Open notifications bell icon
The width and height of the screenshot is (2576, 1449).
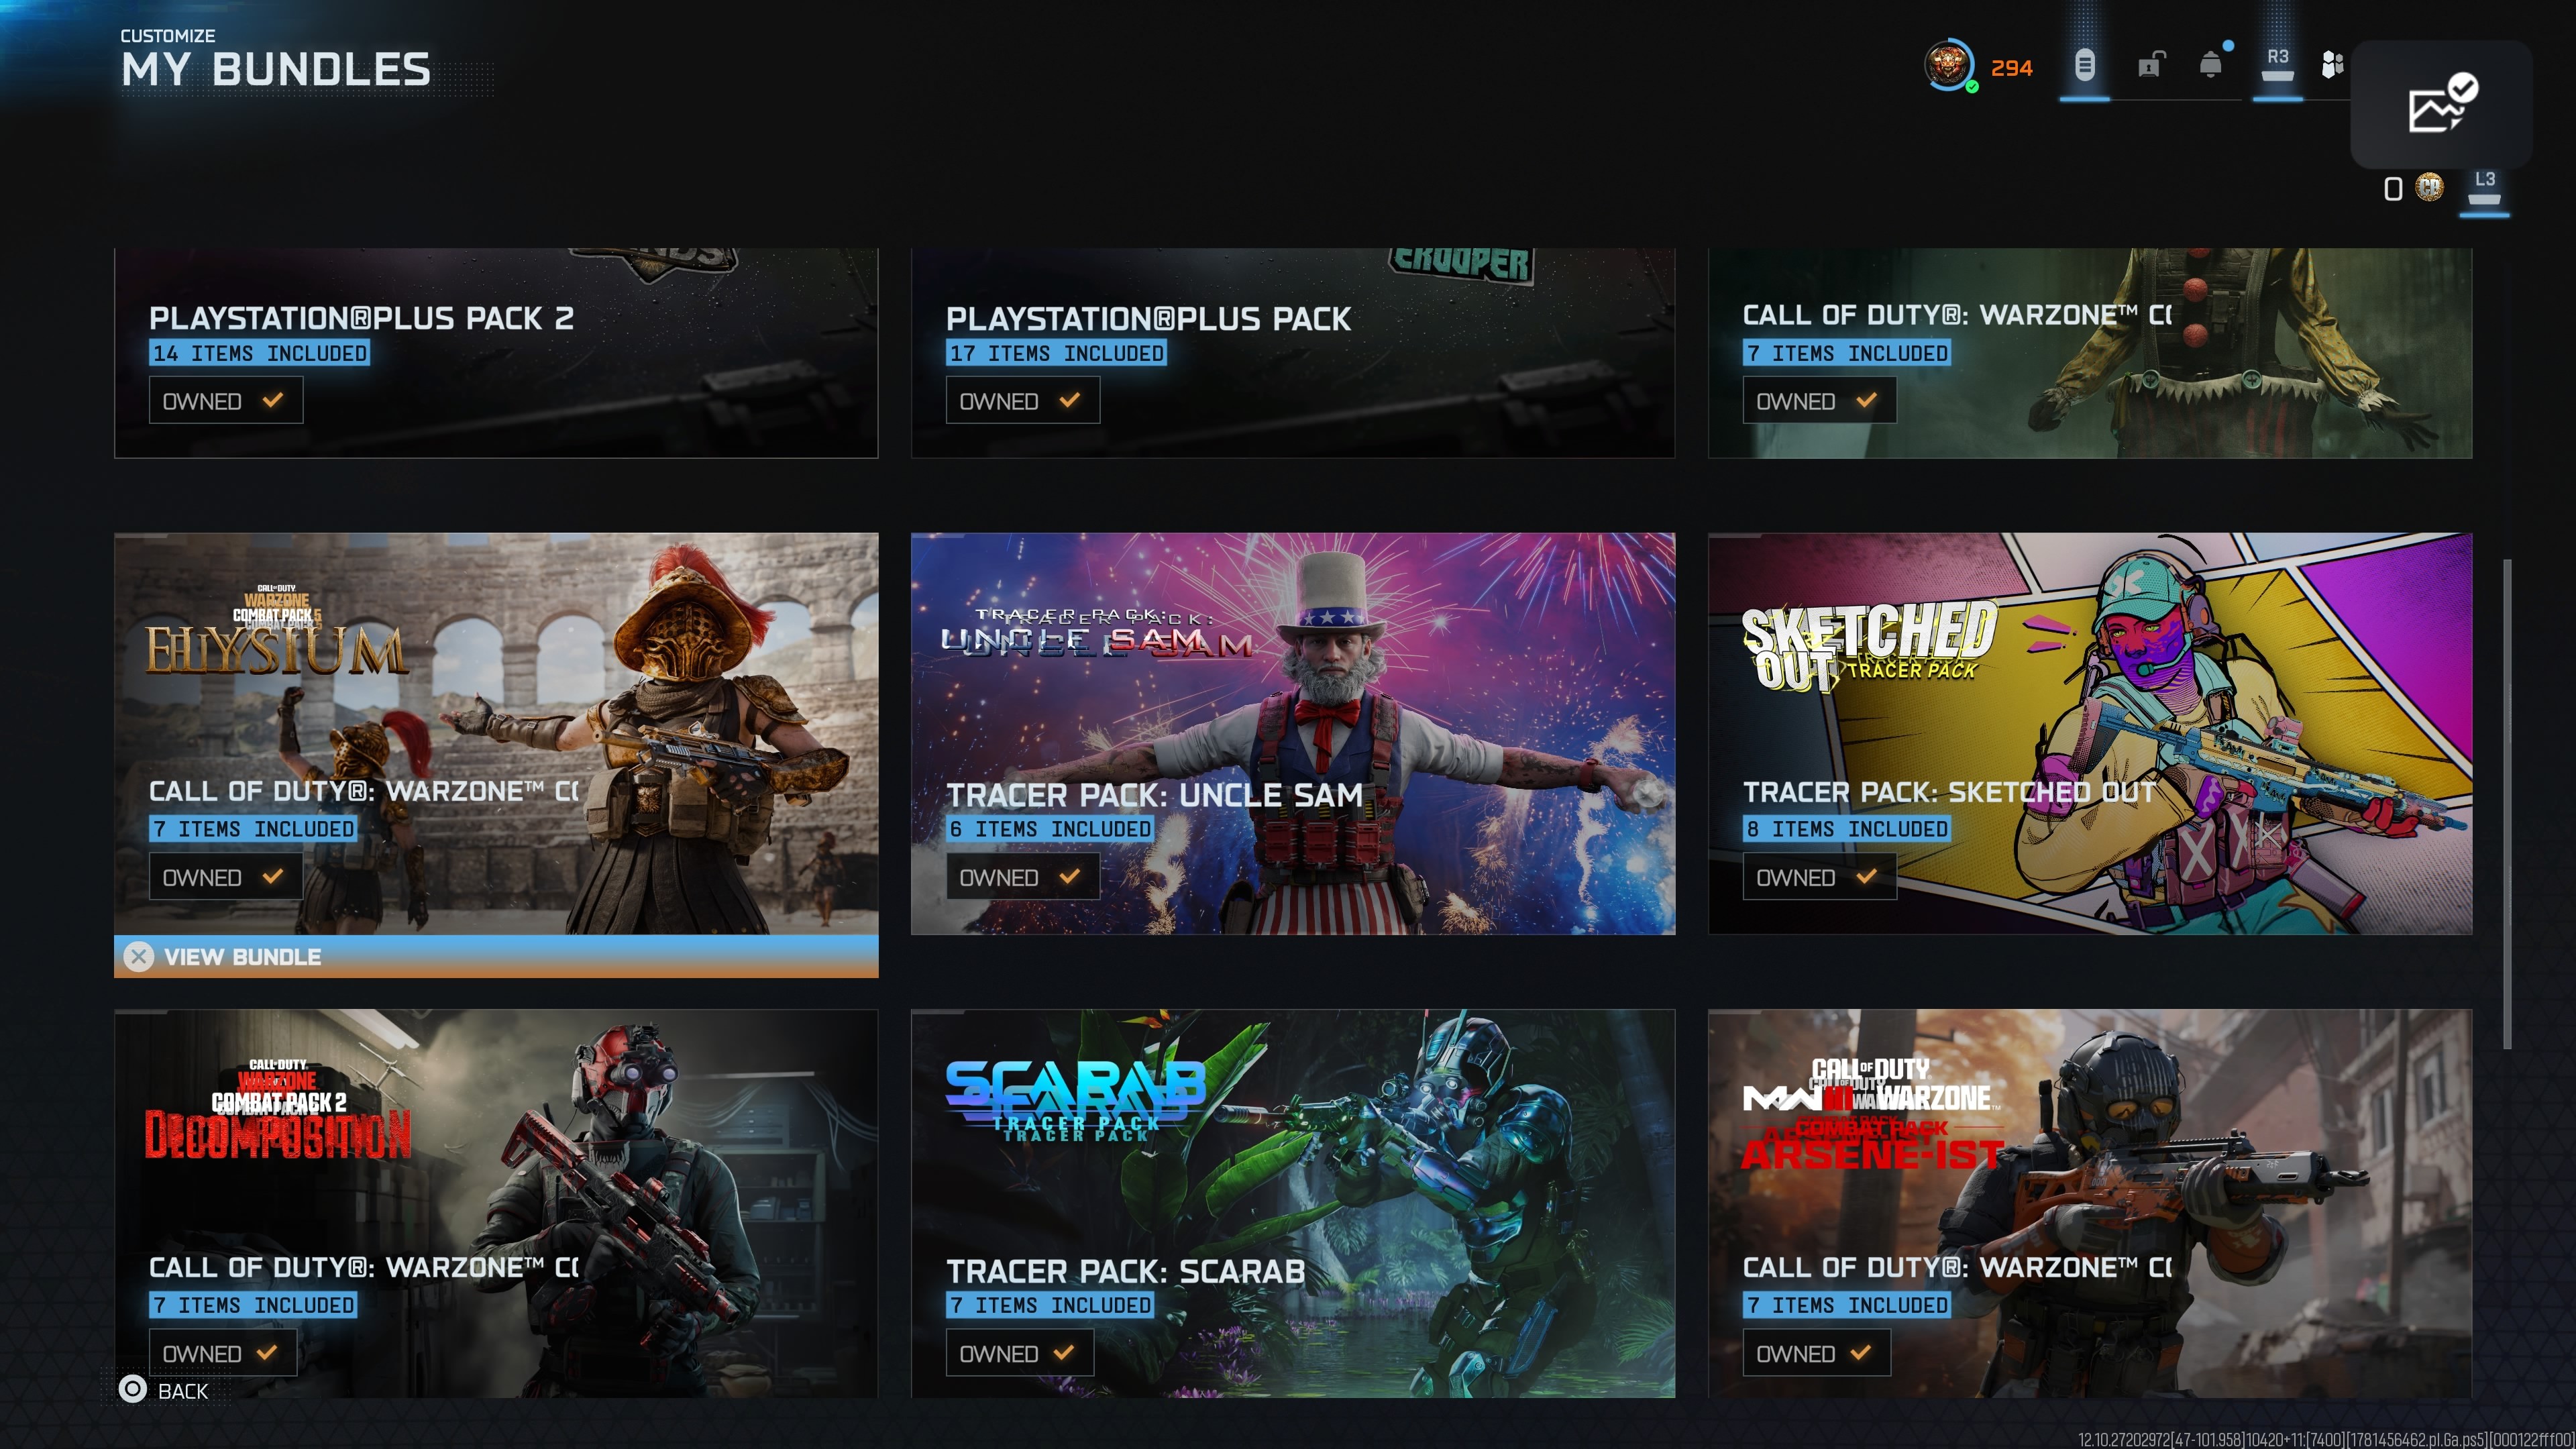click(2211, 65)
